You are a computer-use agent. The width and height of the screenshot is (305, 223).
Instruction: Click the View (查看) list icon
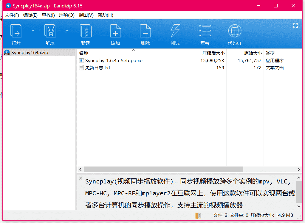(x=205, y=31)
